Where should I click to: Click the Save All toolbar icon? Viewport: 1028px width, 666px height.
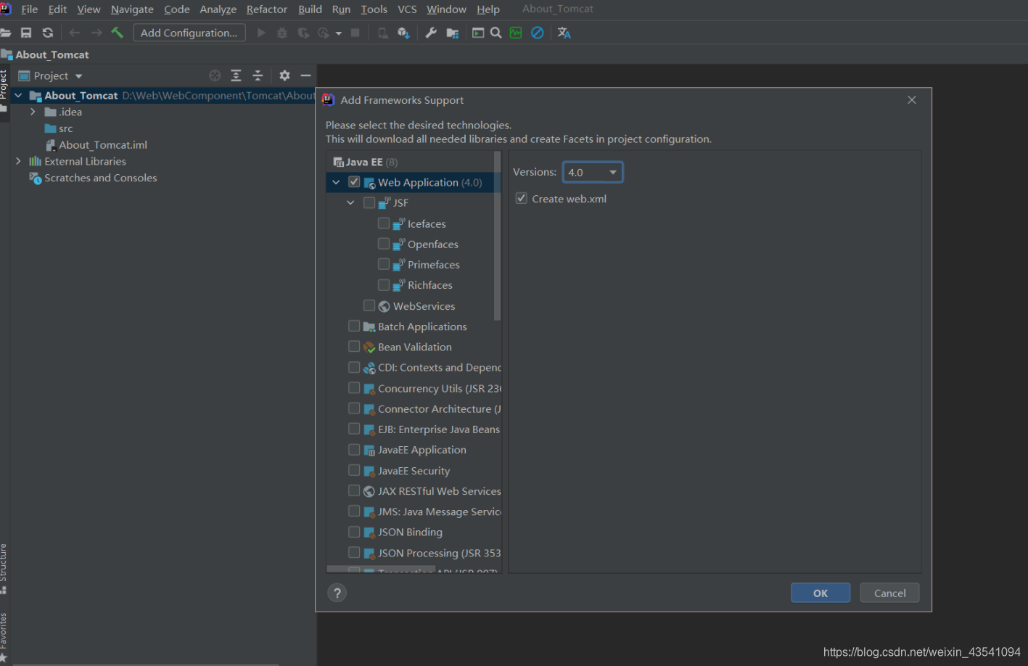point(26,33)
